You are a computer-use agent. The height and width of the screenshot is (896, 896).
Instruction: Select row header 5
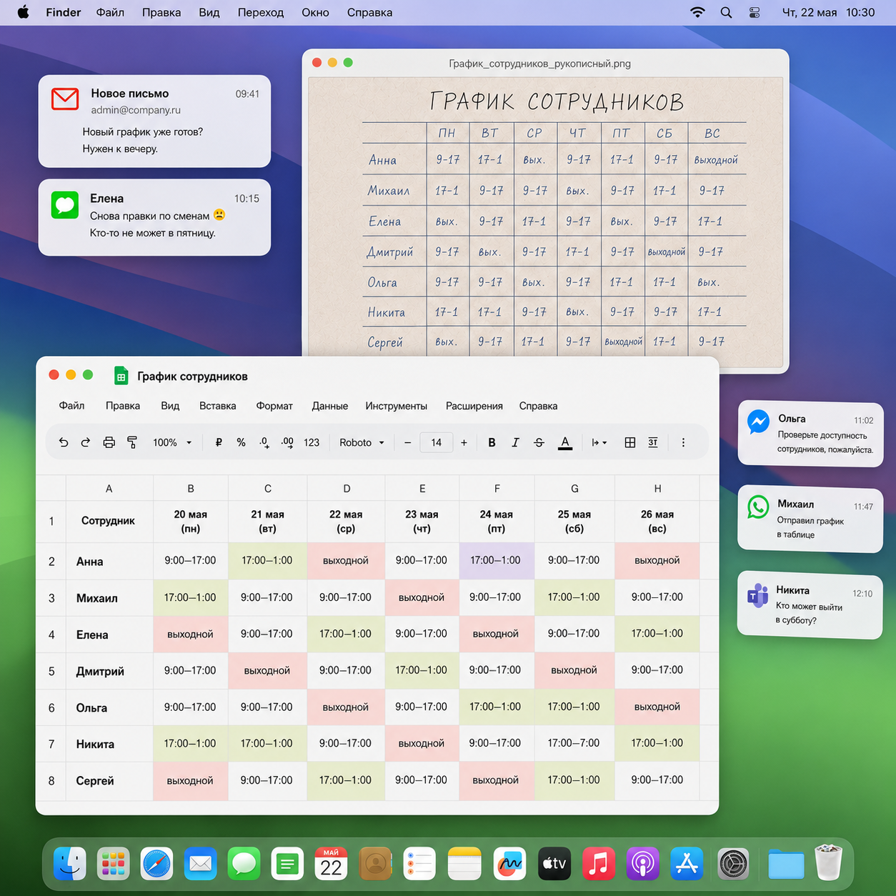[51, 671]
